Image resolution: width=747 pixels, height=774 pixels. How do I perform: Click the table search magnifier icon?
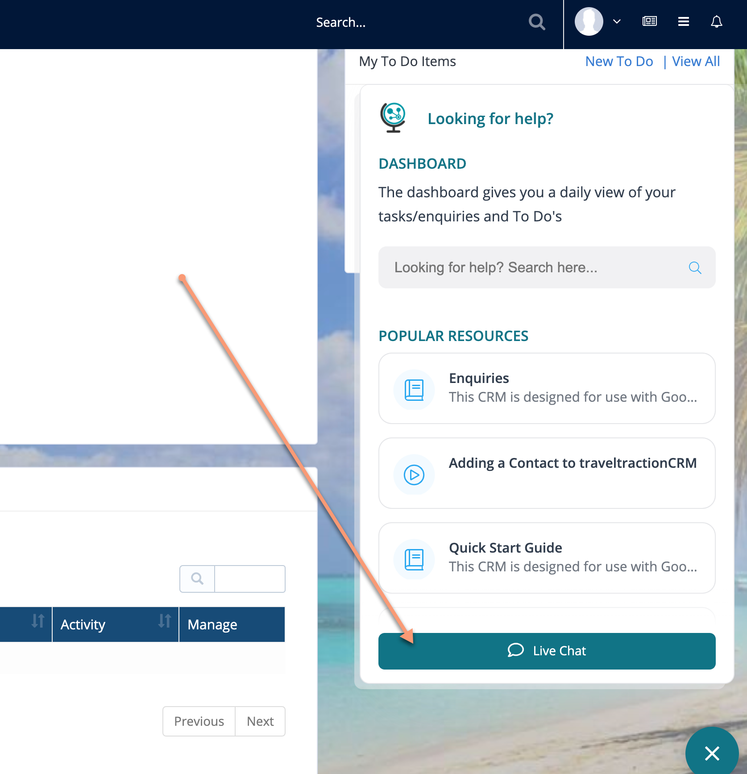coord(197,578)
